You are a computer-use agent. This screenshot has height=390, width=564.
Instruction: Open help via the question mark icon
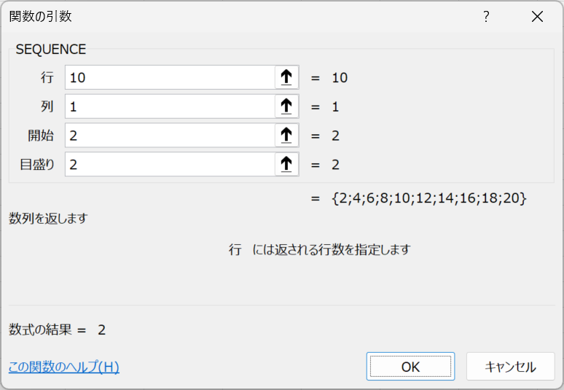tap(486, 17)
